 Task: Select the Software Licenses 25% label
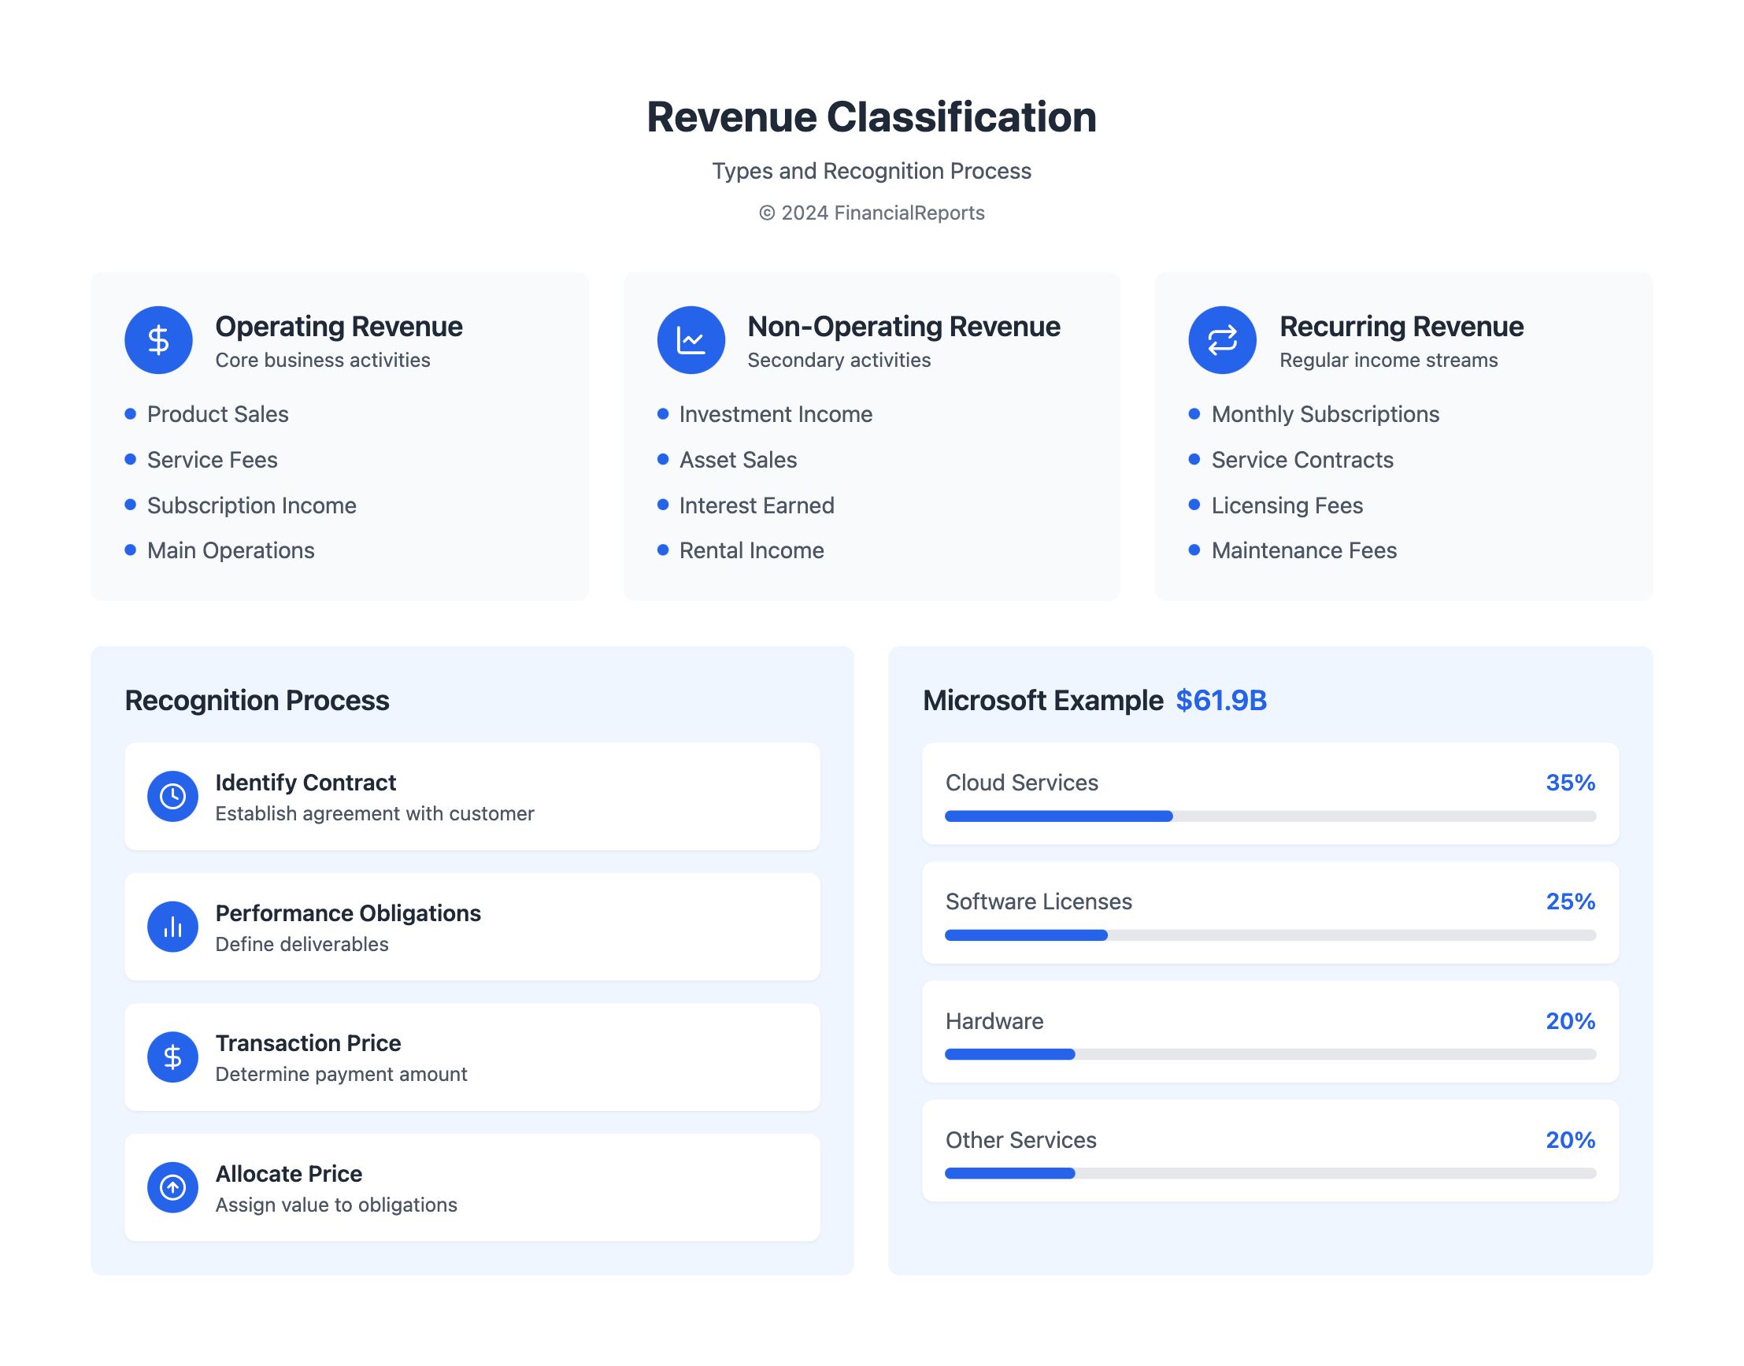tap(1570, 901)
